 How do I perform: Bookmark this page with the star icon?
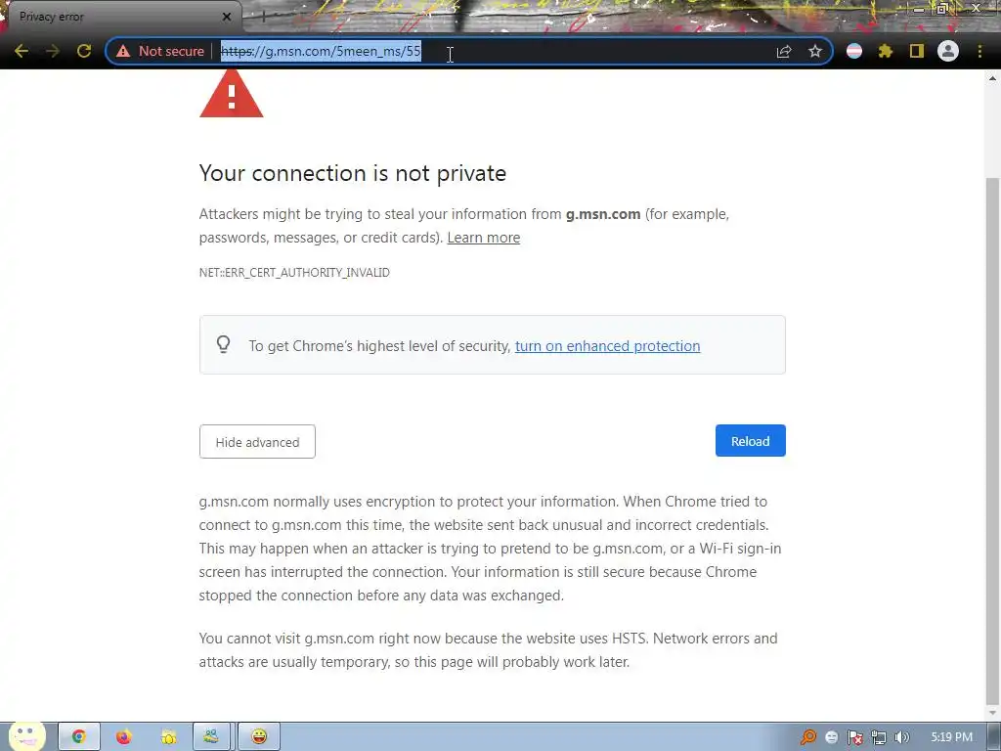pos(815,51)
